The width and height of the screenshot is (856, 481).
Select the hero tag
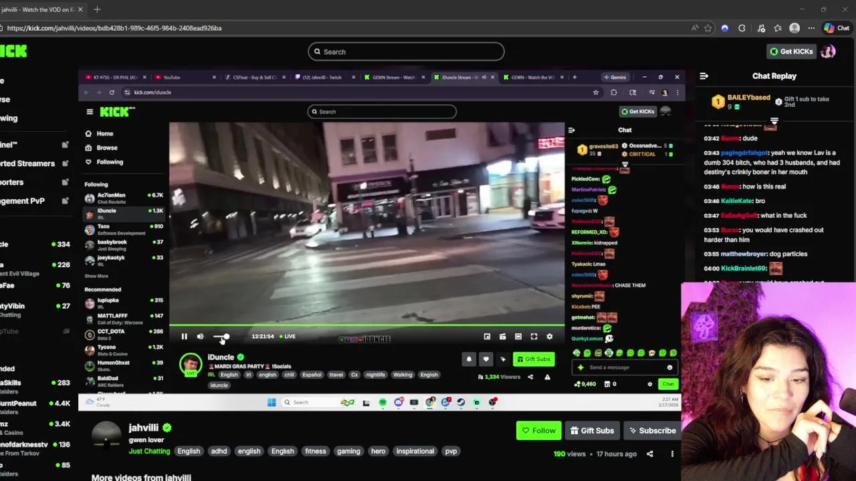pos(378,451)
